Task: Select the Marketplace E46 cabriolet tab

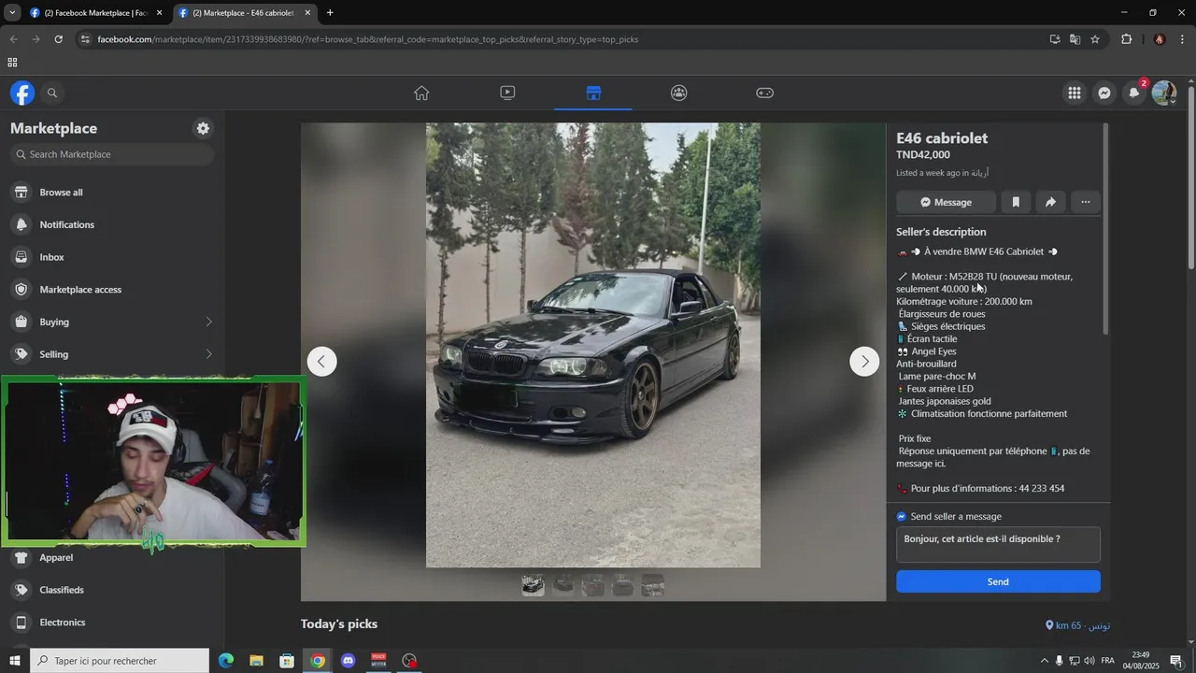Action: 246,13
